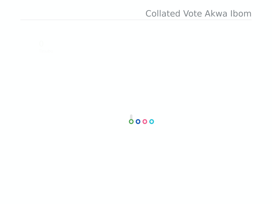Select the letter "T" in Tinubu label
The image size is (272, 204).
[40, 51]
